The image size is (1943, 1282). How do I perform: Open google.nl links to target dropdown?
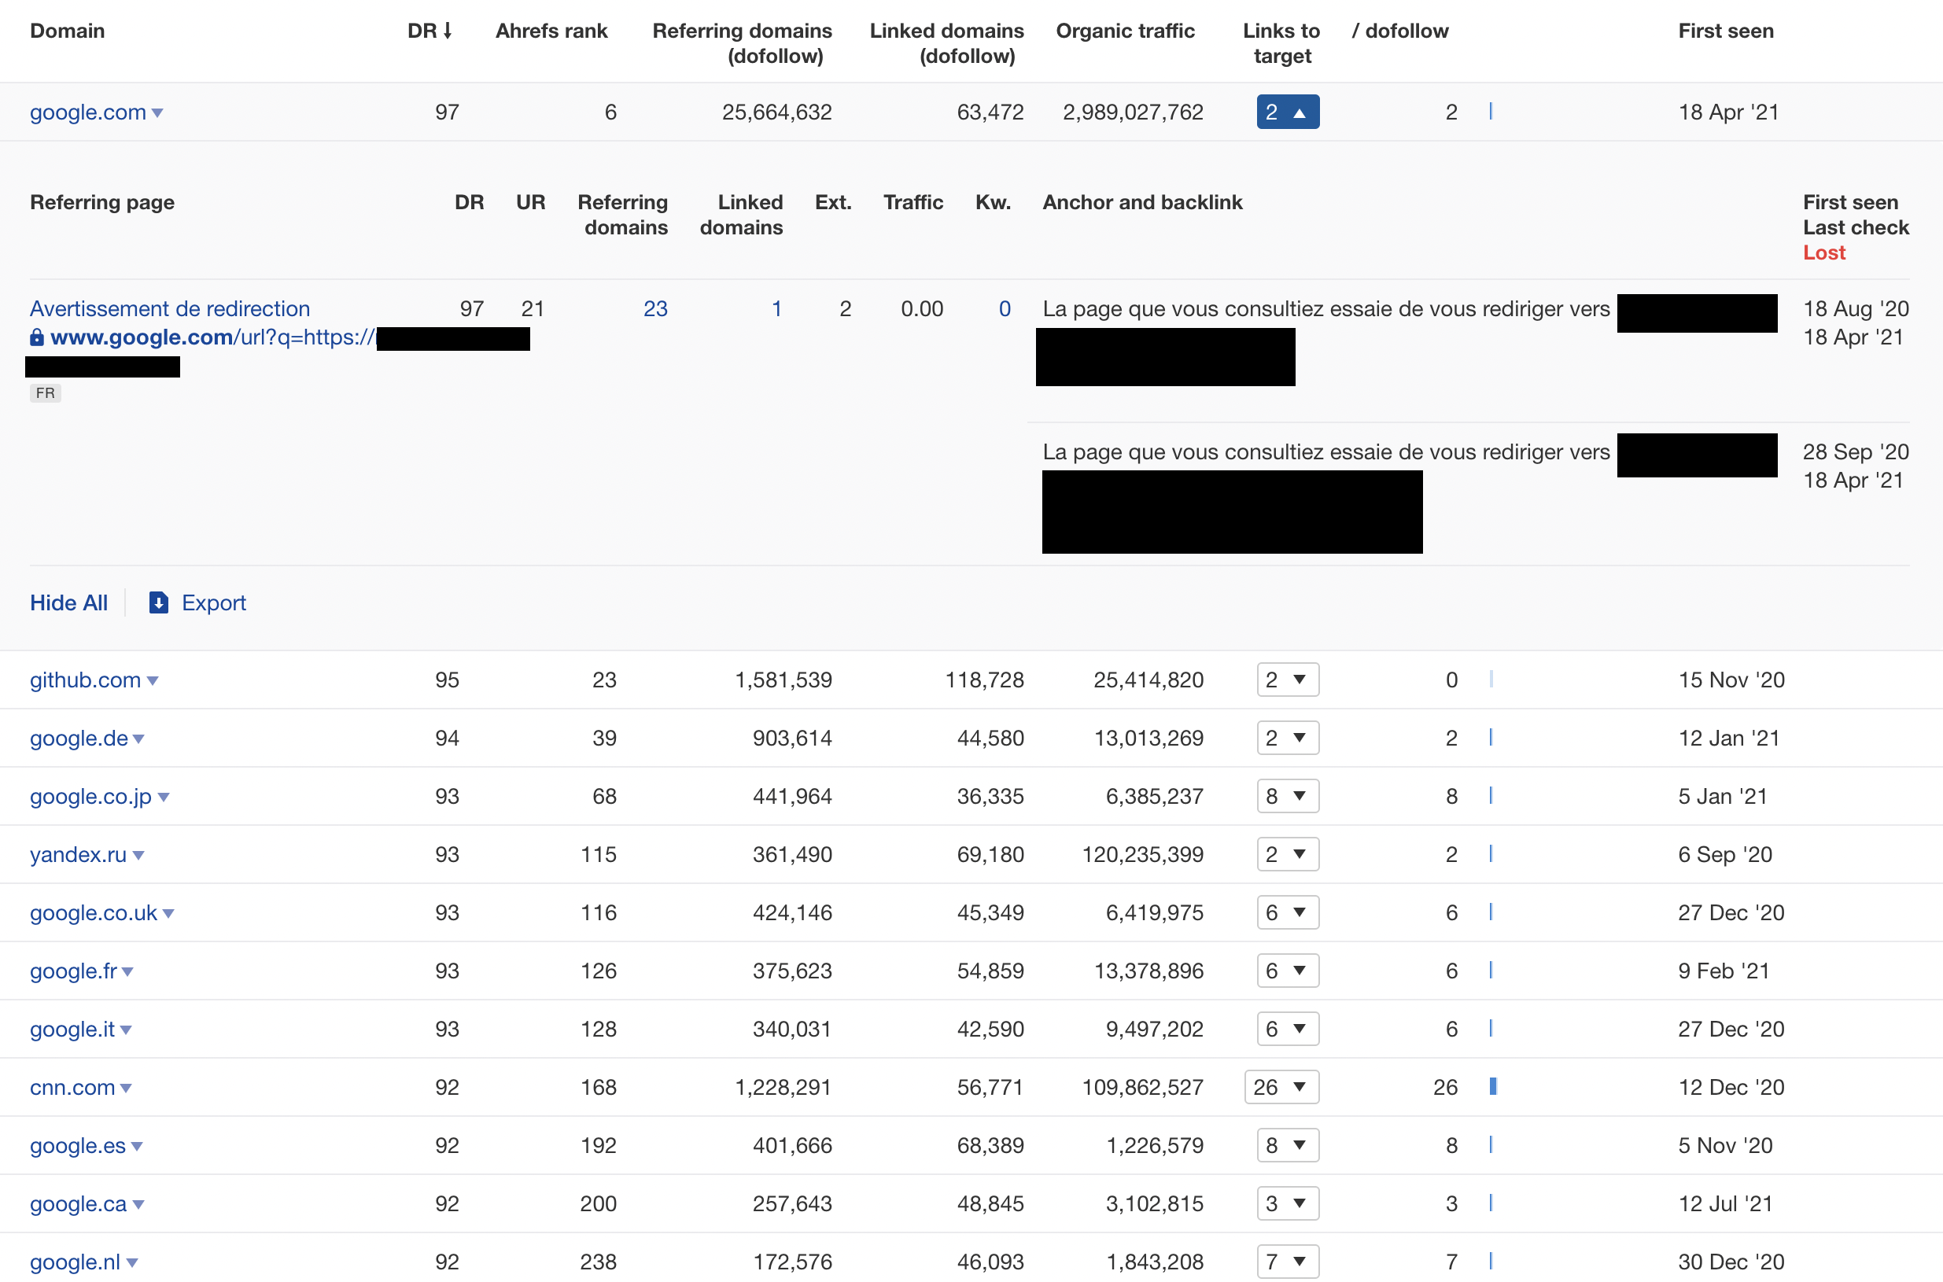pos(1287,1261)
